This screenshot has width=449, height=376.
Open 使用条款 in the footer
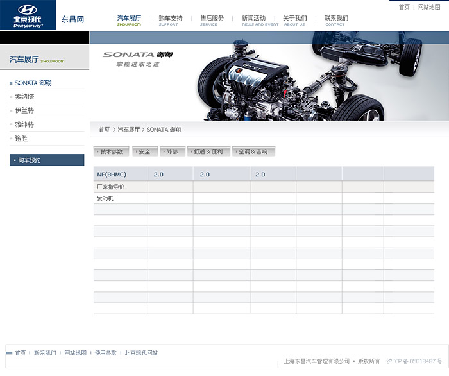coord(106,353)
